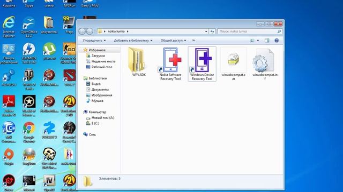Open the address bar history dropdown
Screen dimensions: 343x192
click(x=206, y=31)
